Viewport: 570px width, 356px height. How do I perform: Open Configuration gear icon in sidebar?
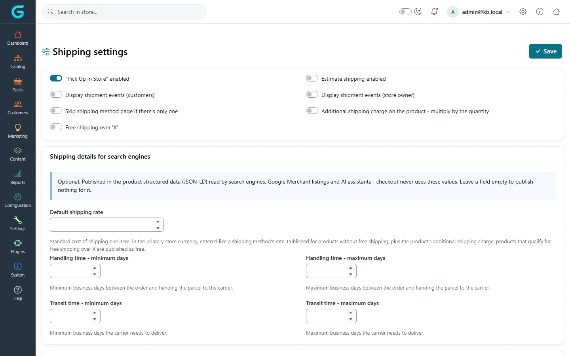pyautogui.click(x=18, y=197)
